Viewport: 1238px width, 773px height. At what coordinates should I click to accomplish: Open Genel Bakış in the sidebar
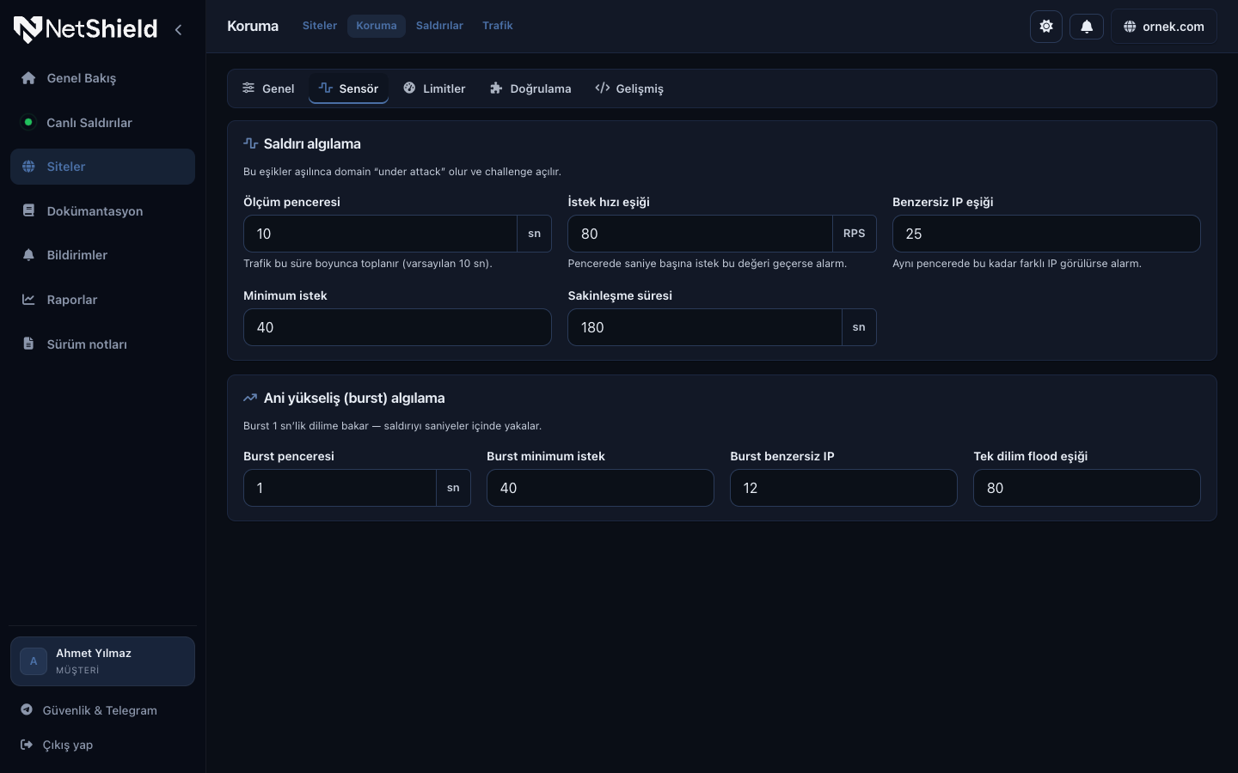(x=102, y=78)
